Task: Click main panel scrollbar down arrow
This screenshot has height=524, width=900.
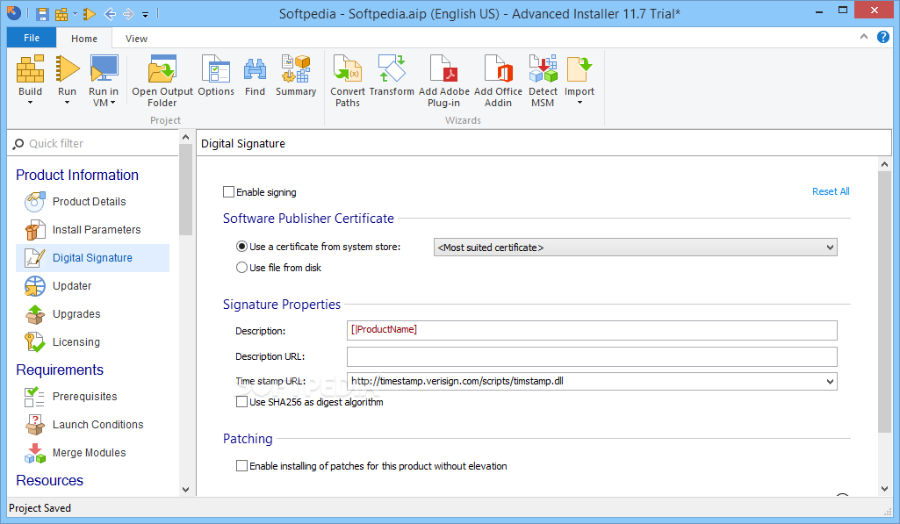Action: coord(884,489)
